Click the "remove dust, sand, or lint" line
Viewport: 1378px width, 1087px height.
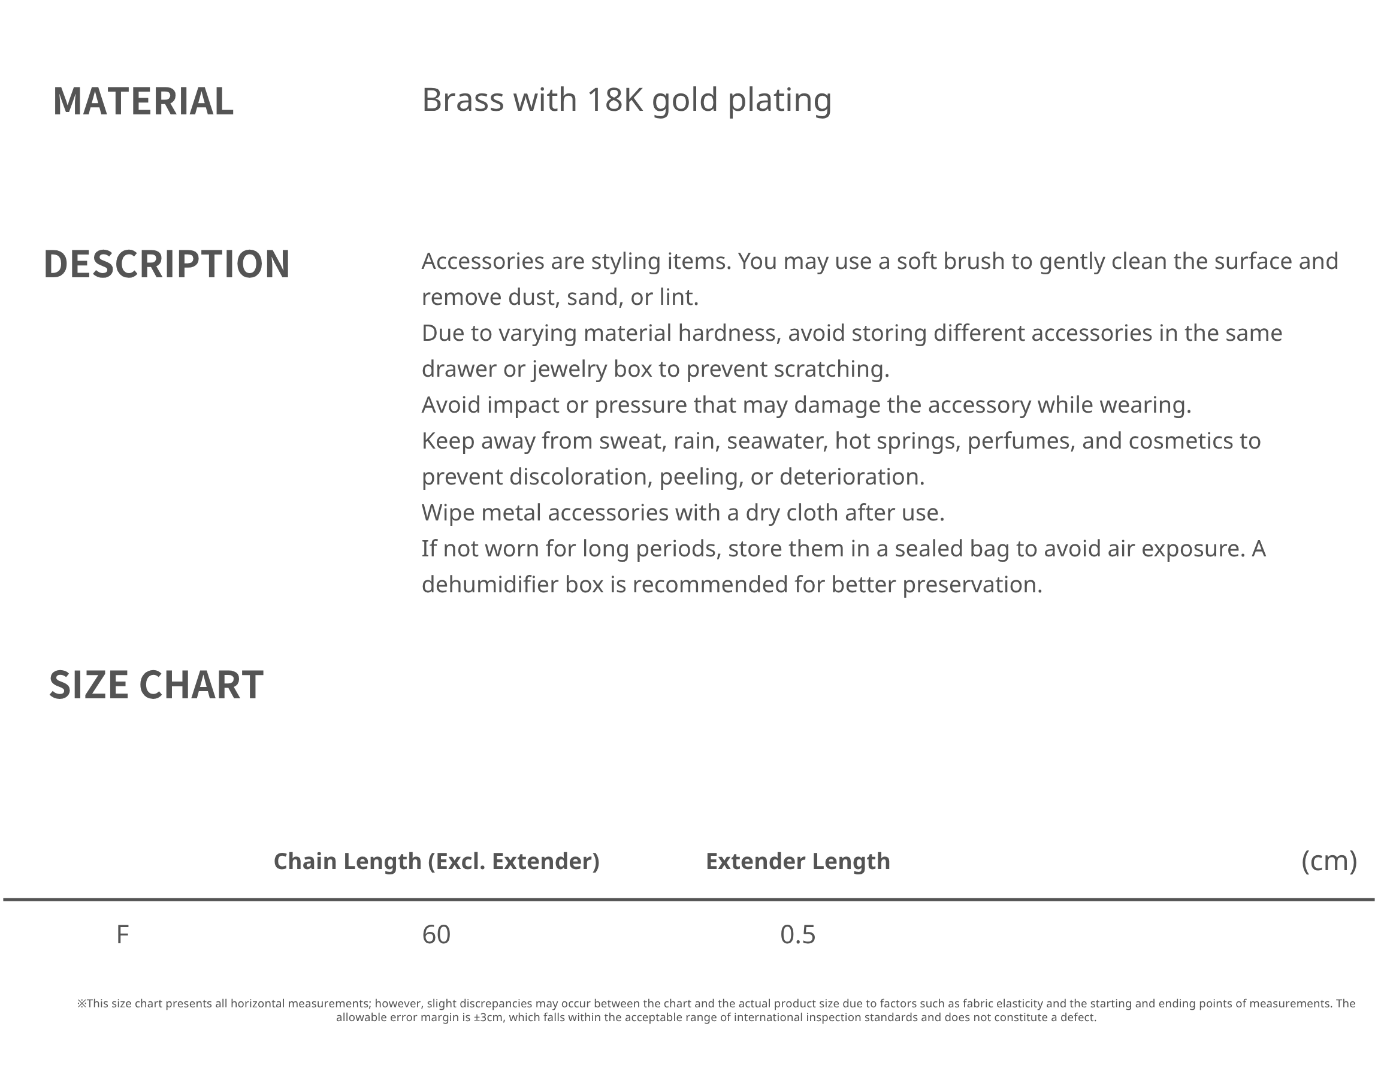[560, 297]
